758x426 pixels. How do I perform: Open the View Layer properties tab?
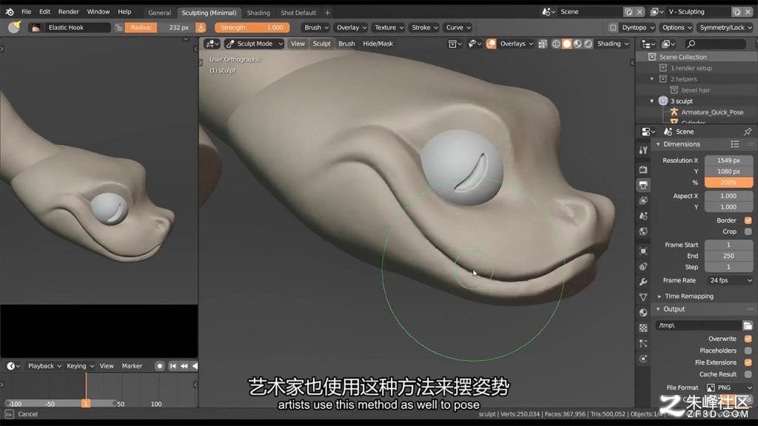[643, 200]
